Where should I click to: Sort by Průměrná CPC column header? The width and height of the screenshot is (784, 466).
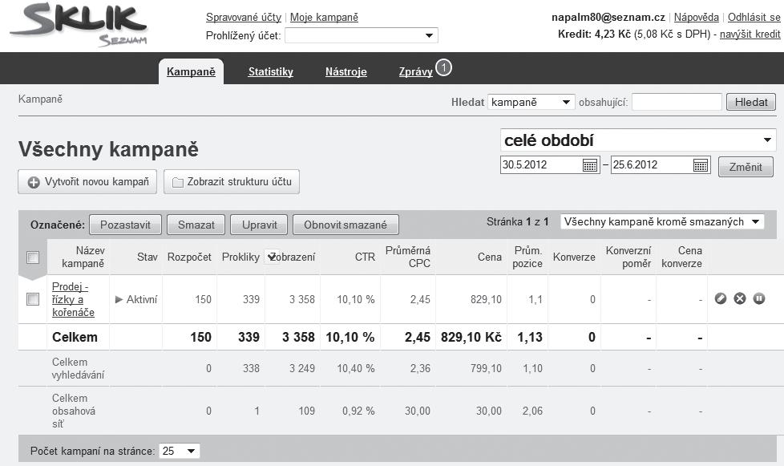407,257
